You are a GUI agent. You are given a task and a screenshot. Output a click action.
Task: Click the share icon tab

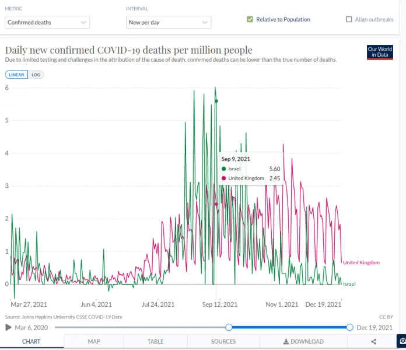[373, 341]
